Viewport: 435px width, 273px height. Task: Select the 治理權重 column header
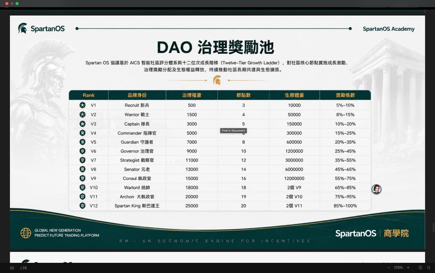click(x=192, y=95)
